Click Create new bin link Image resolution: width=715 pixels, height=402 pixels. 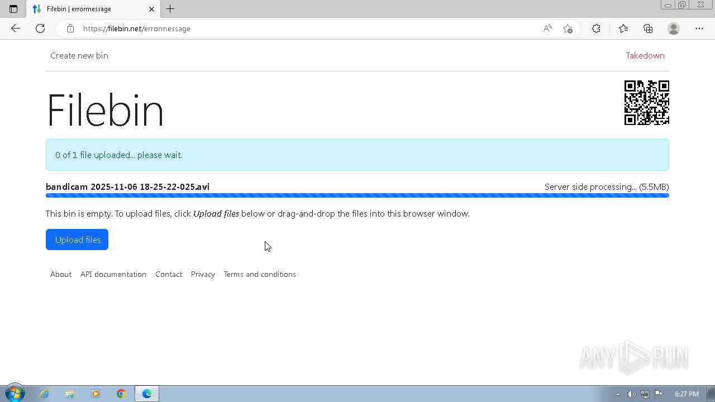79,55
